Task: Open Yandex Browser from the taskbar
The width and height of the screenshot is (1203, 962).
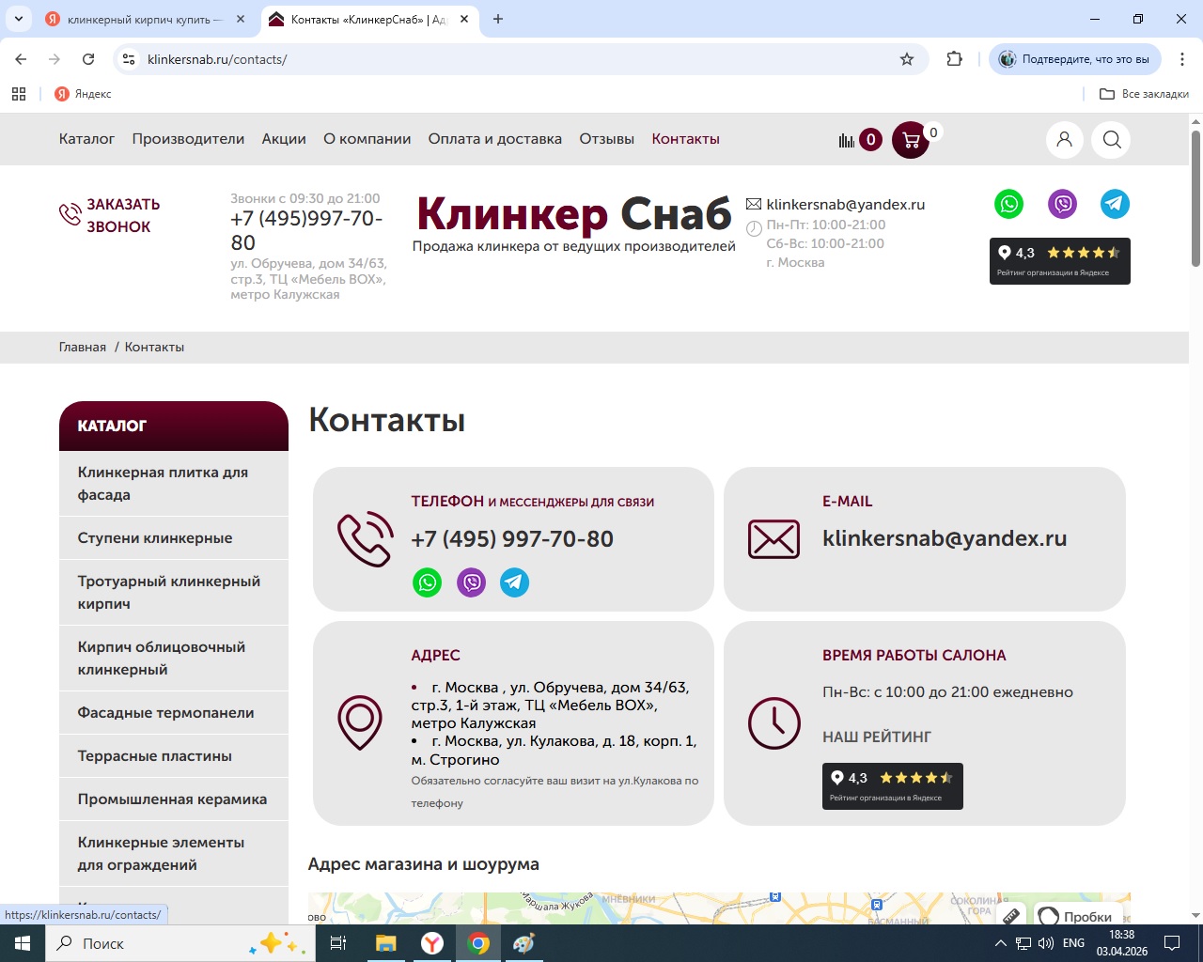Action: (432, 943)
